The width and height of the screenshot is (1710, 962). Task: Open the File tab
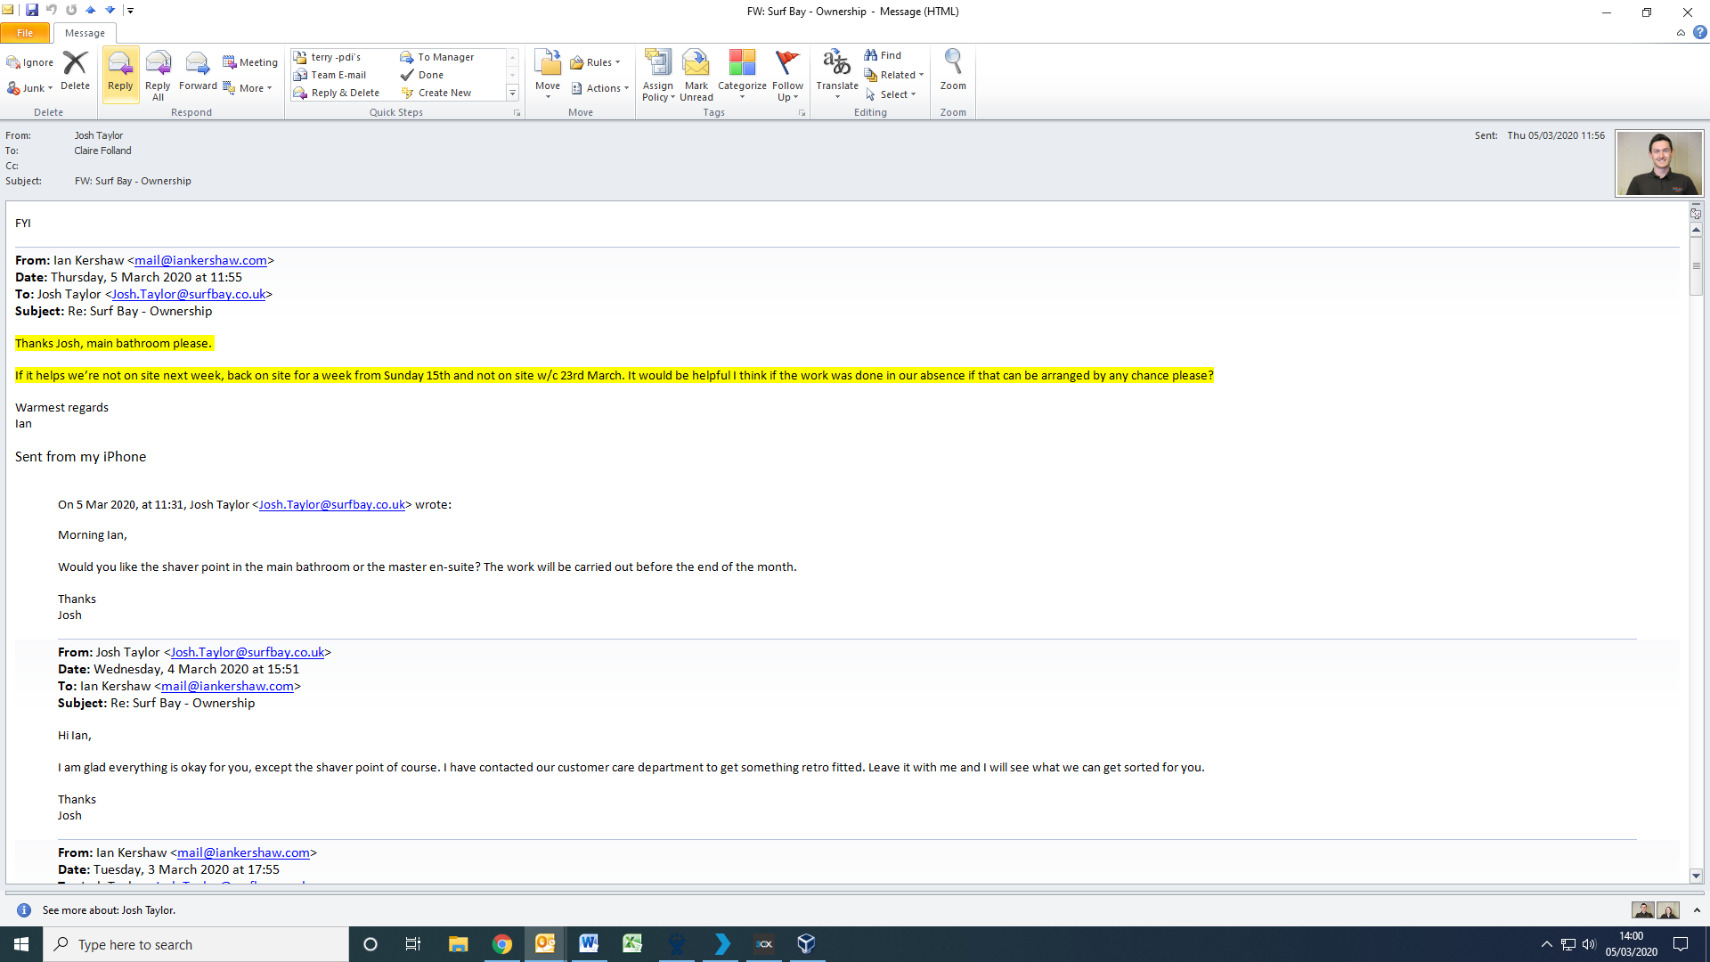point(25,33)
